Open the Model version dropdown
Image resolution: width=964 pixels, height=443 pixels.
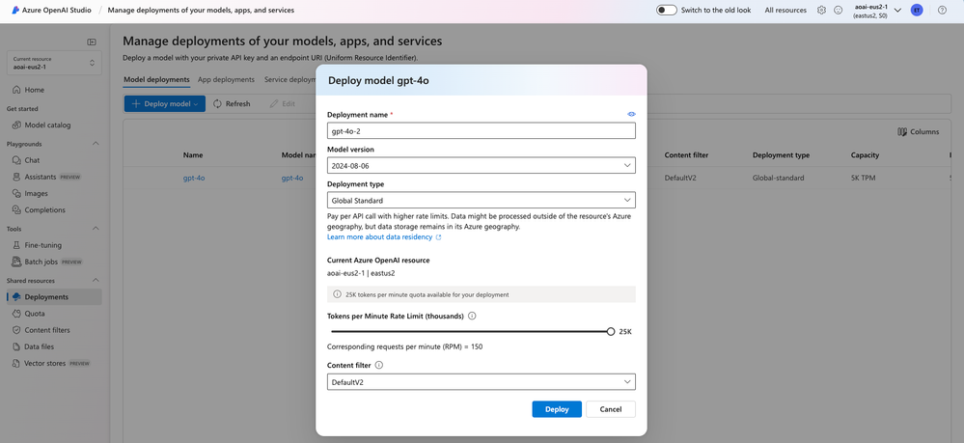click(482, 165)
